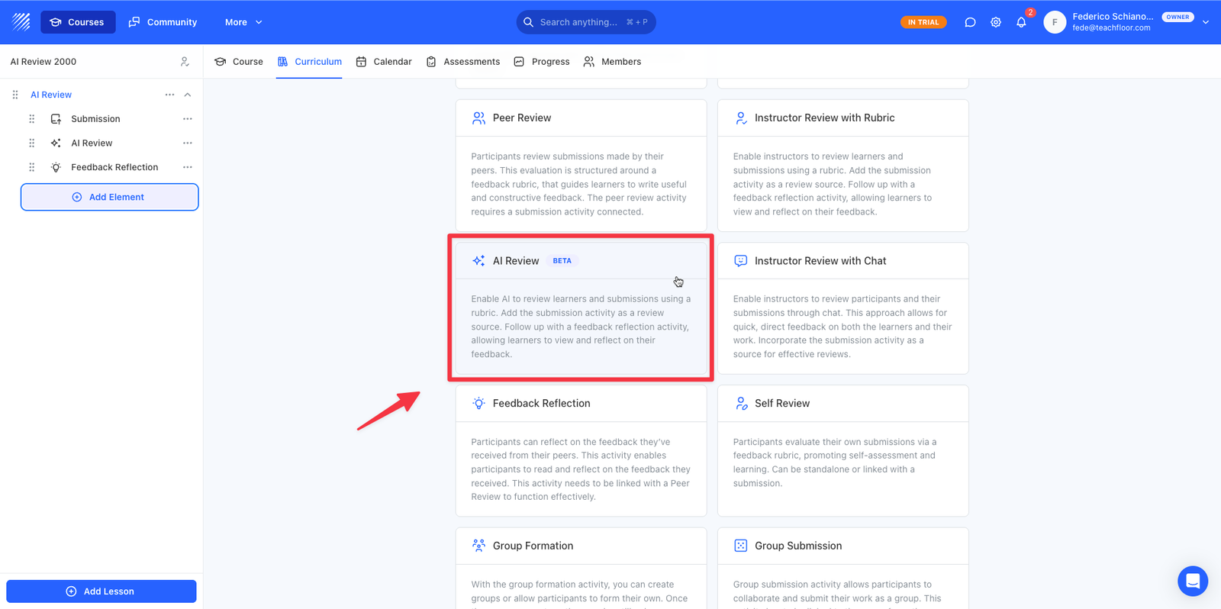Viewport: 1221px width, 609px height.
Task: Click the fede@teachfloor.com email text
Action: [1111, 28]
